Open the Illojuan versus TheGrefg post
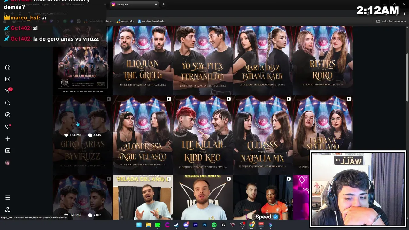 point(143,60)
